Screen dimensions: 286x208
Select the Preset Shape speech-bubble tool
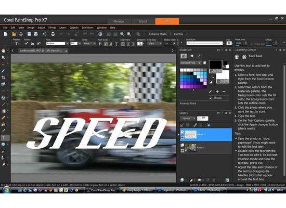pyautogui.click(x=3, y=145)
